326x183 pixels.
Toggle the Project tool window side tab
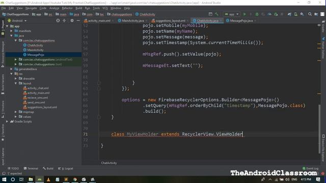coord(3,27)
